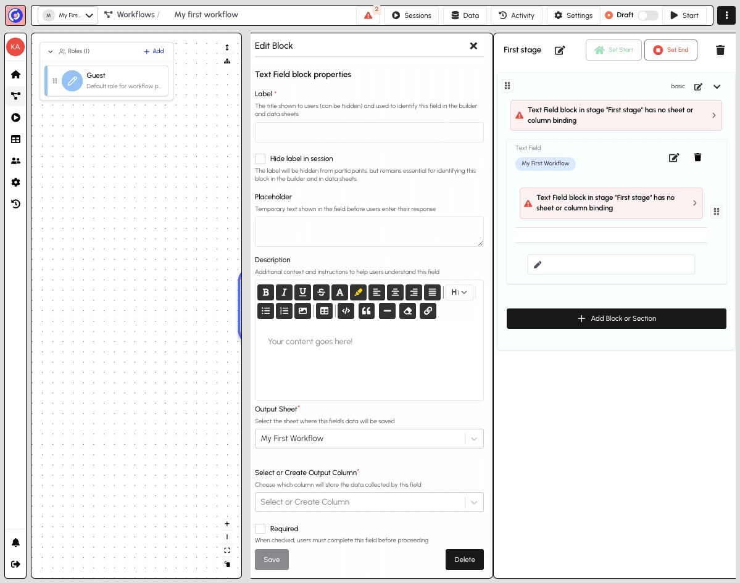
Task: Enable the Required checkbox
Action: pyautogui.click(x=260, y=529)
